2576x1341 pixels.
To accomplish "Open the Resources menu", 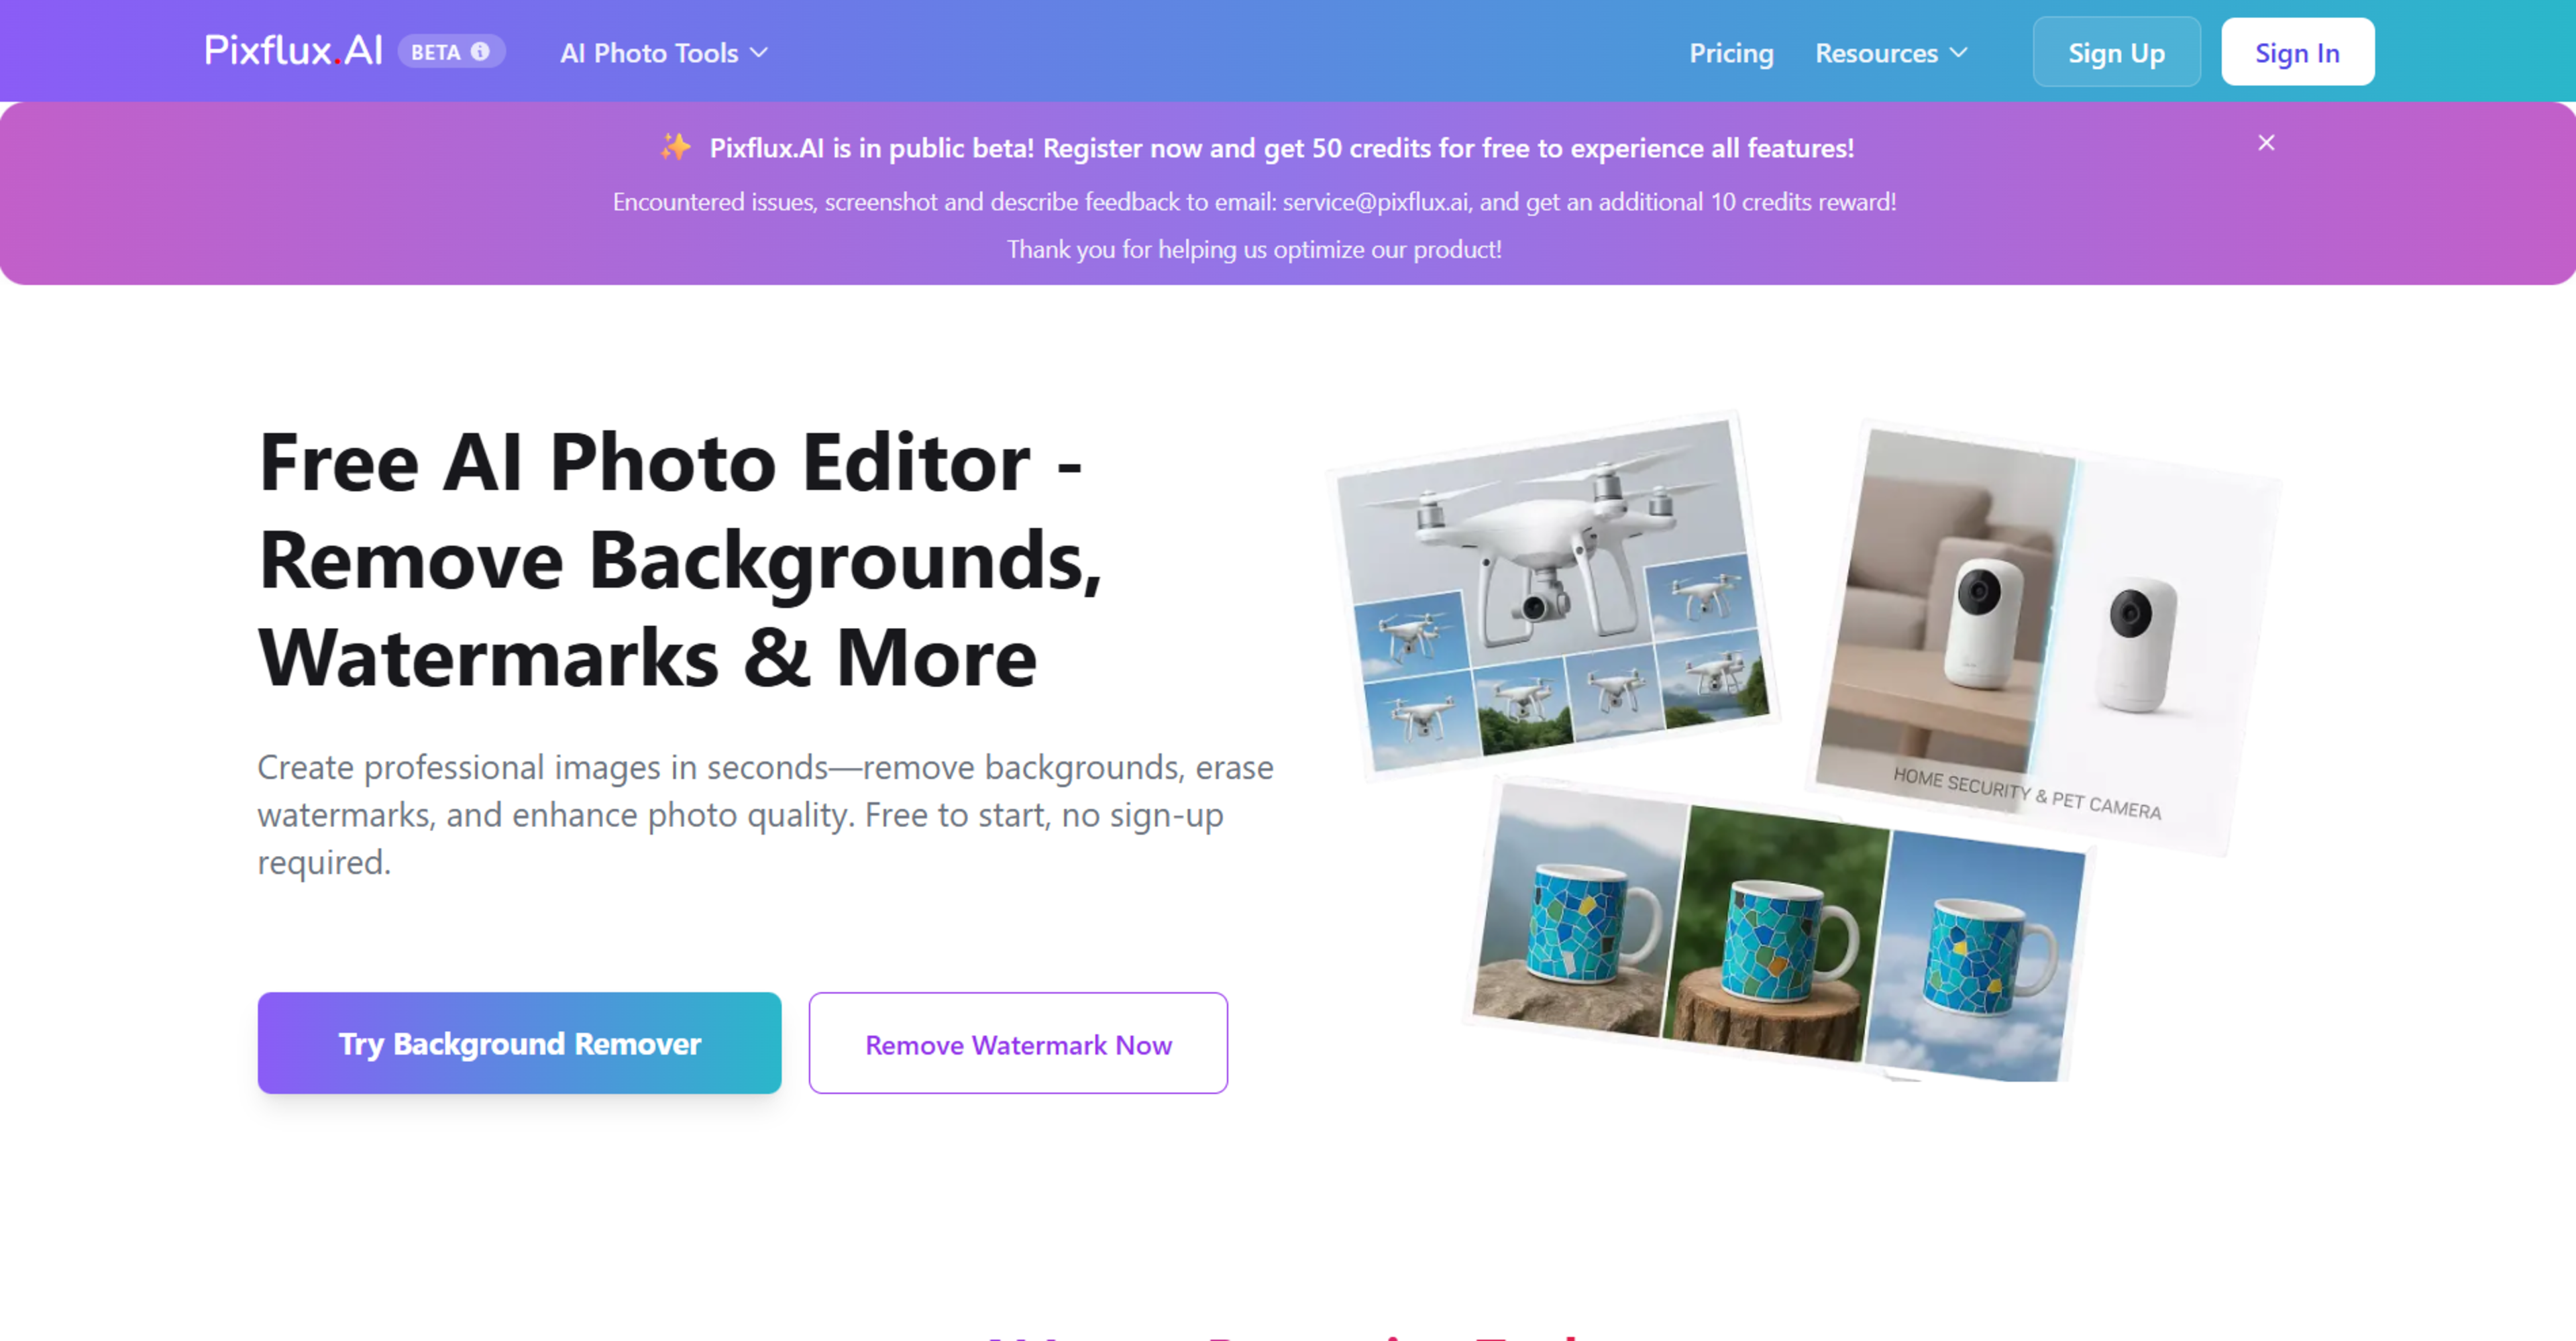I will (x=1891, y=53).
